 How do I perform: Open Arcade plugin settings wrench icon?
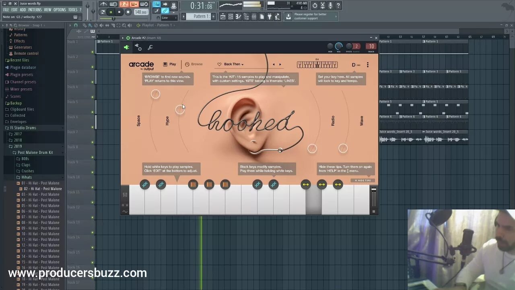point(150,48)
